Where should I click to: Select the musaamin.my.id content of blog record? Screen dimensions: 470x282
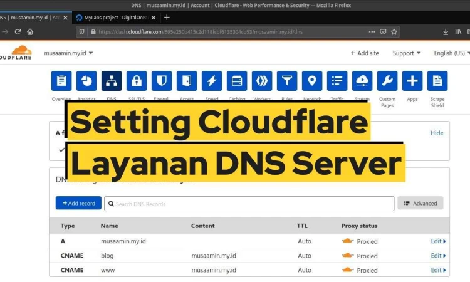[x=214, y=256]
